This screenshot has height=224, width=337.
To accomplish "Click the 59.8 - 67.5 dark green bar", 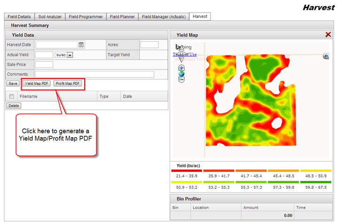I will (316, 182).
